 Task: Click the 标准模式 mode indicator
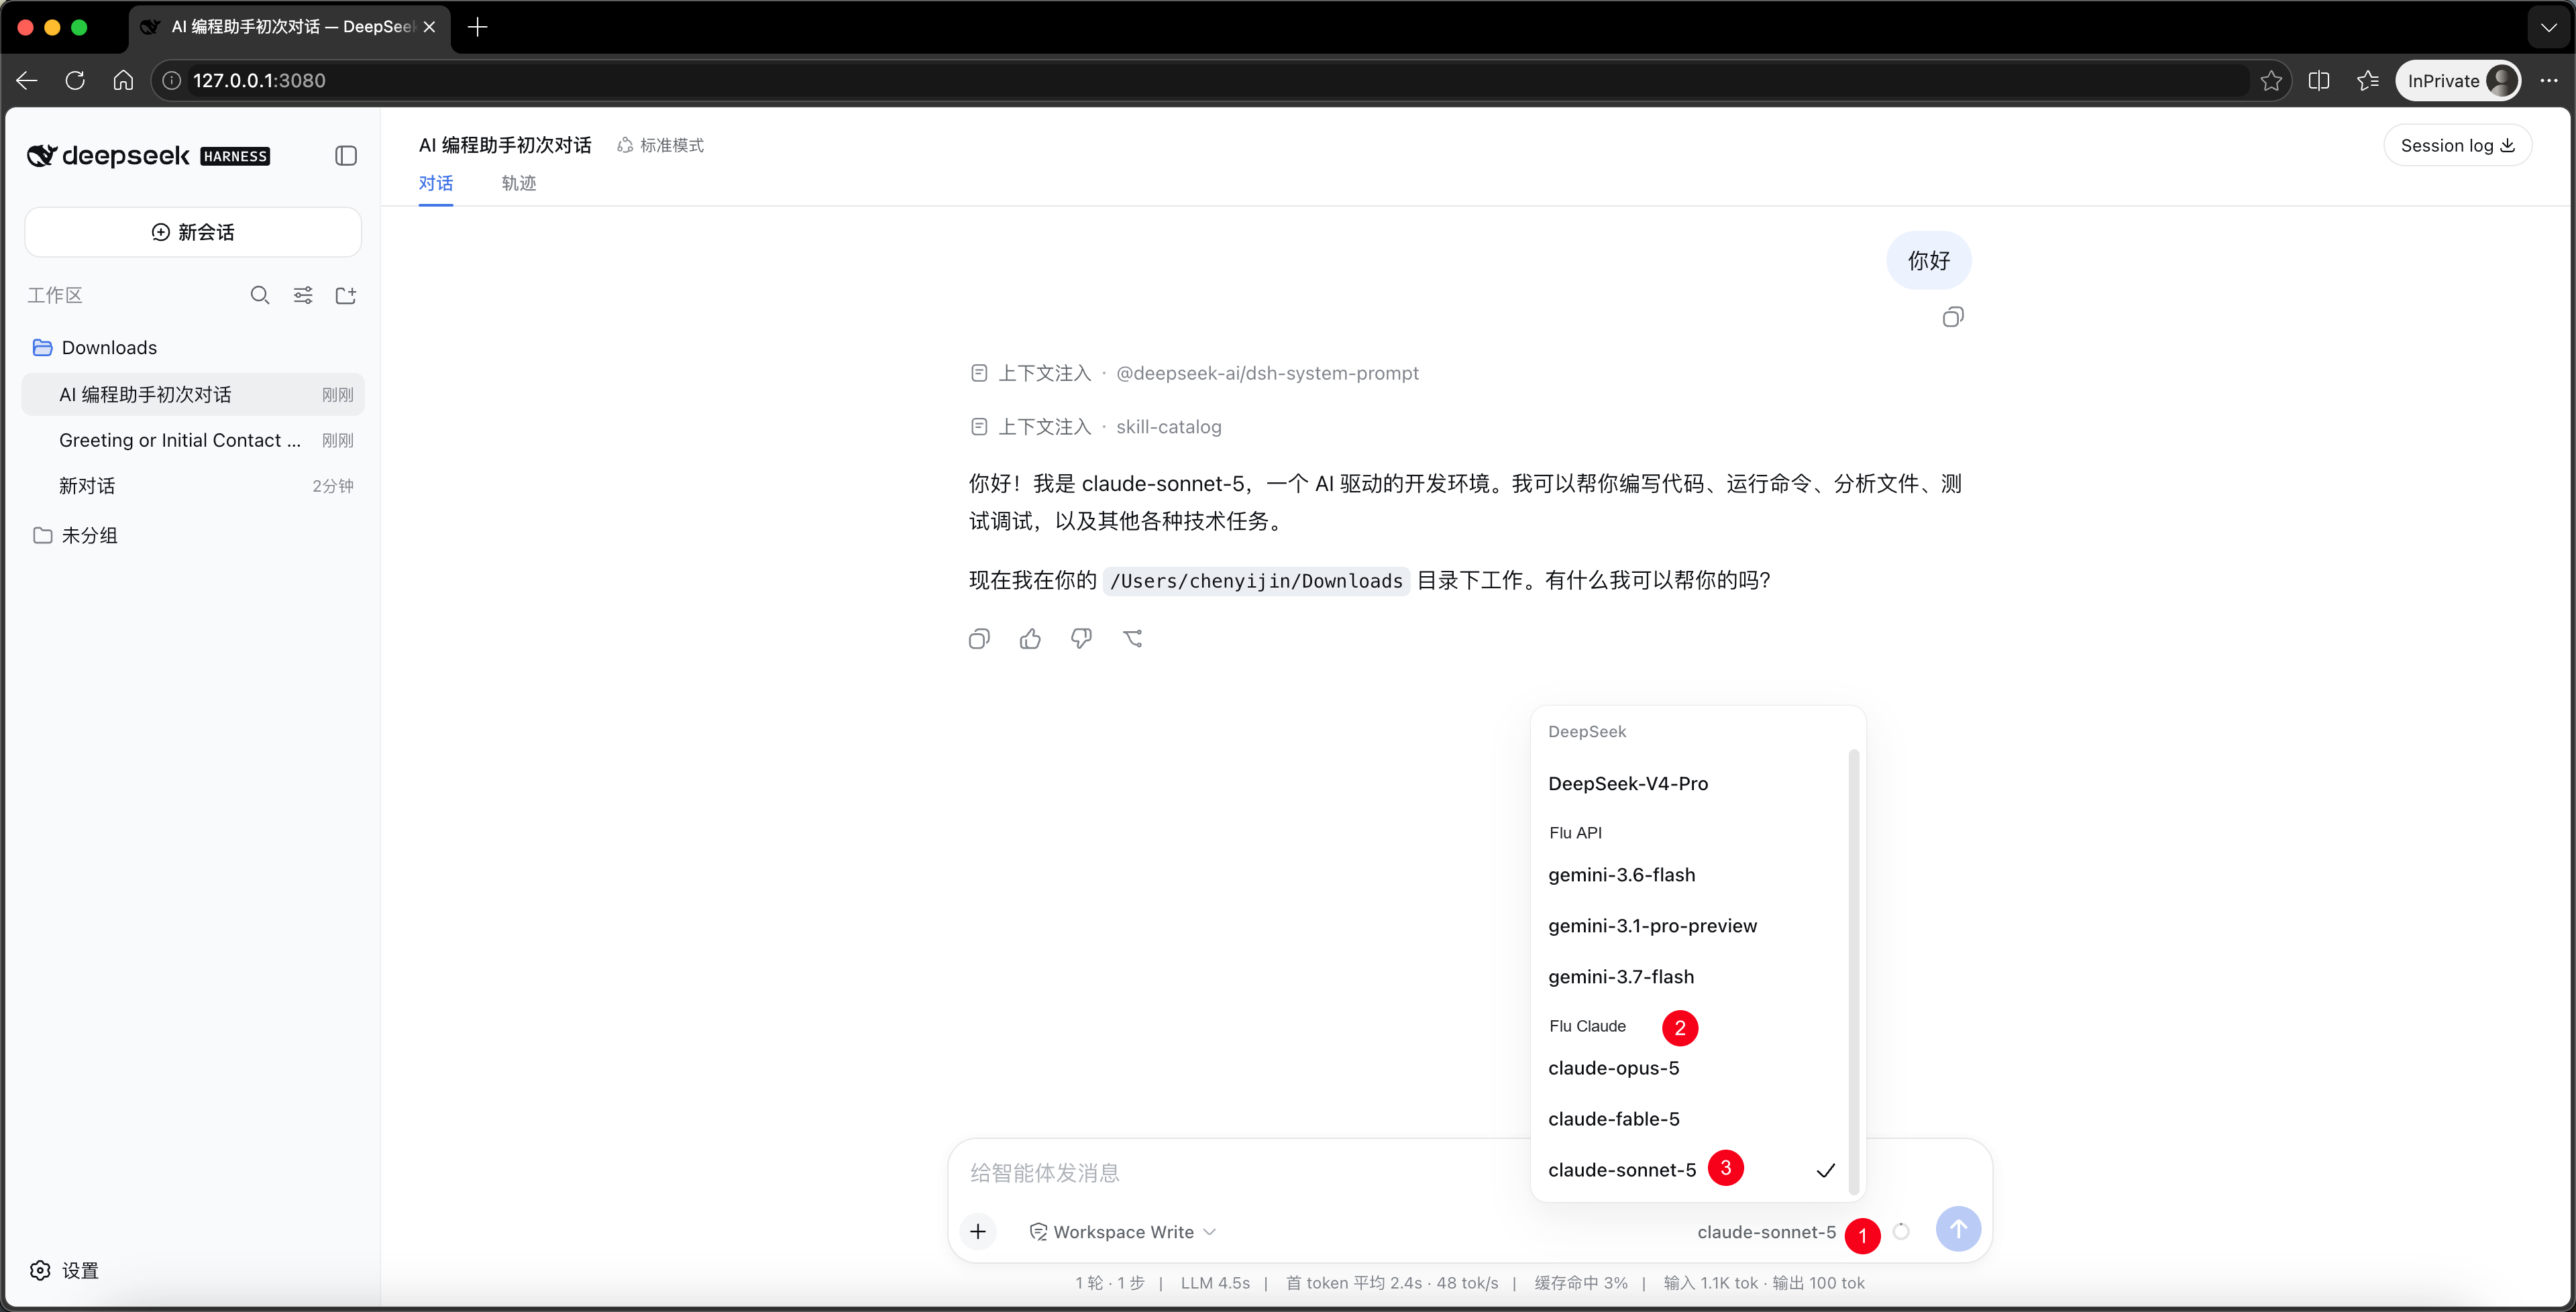661,146
